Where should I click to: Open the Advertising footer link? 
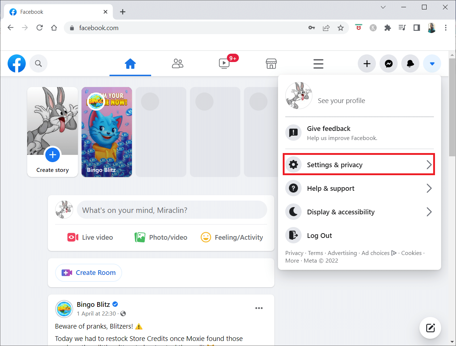(342, 253)
